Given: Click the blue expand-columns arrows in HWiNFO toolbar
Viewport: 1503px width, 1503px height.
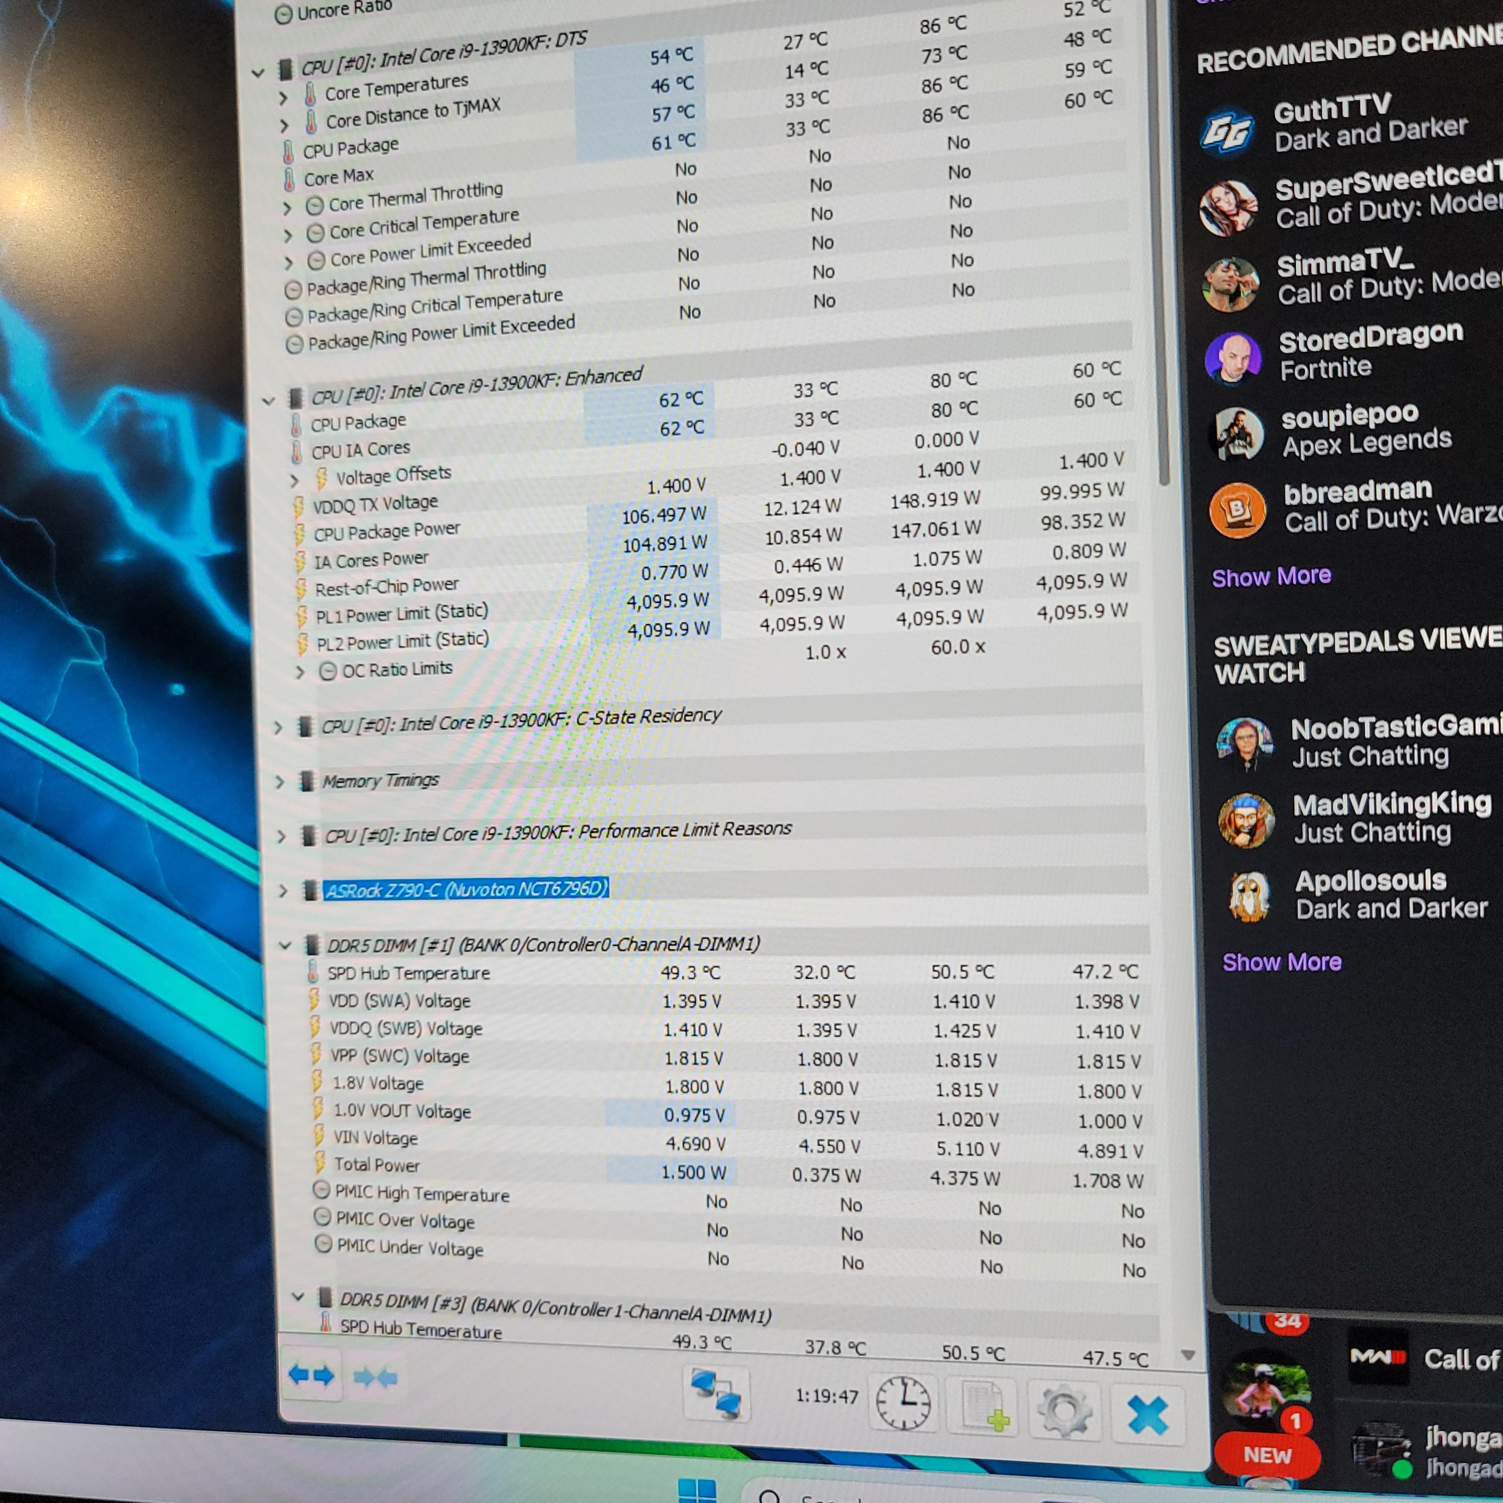Looking at the screenshot, I should click(311, 1375).
